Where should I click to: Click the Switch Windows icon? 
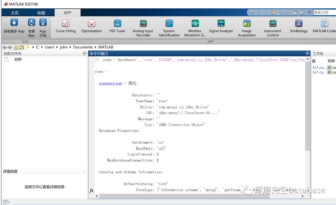pos(295,12)
